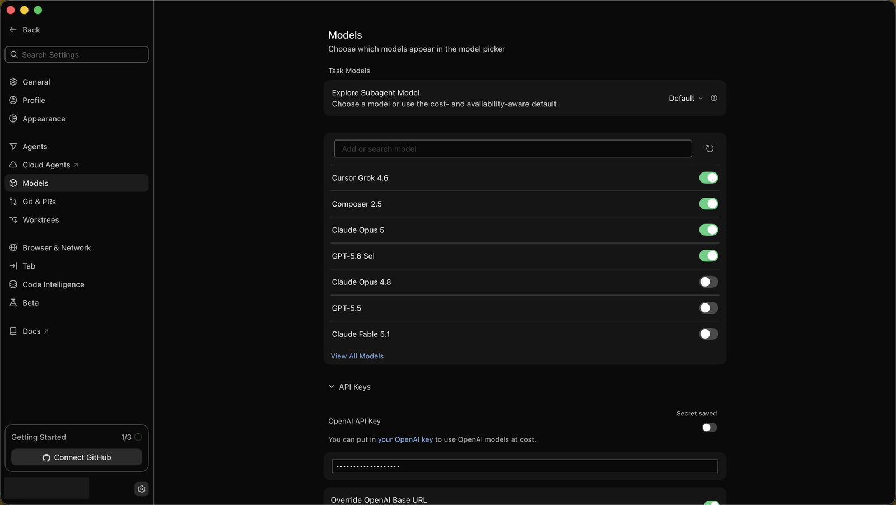
Task: Open Cloud Agents external page
Action: (x=77, y=165)
